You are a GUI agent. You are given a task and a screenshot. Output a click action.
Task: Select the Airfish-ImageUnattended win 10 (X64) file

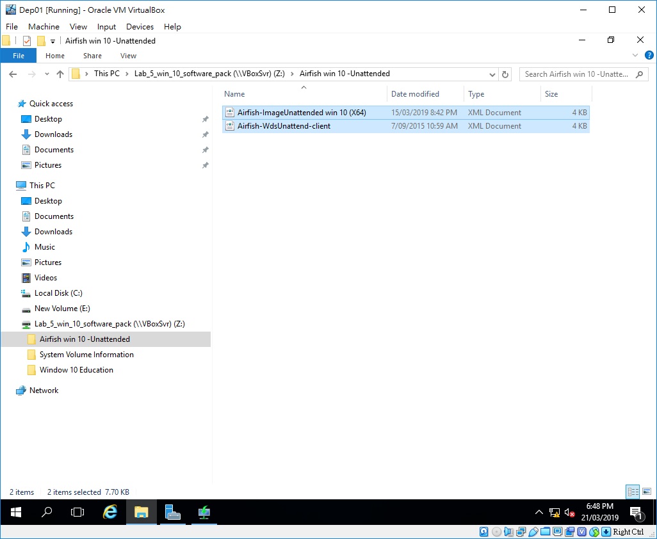pos(405,113)
